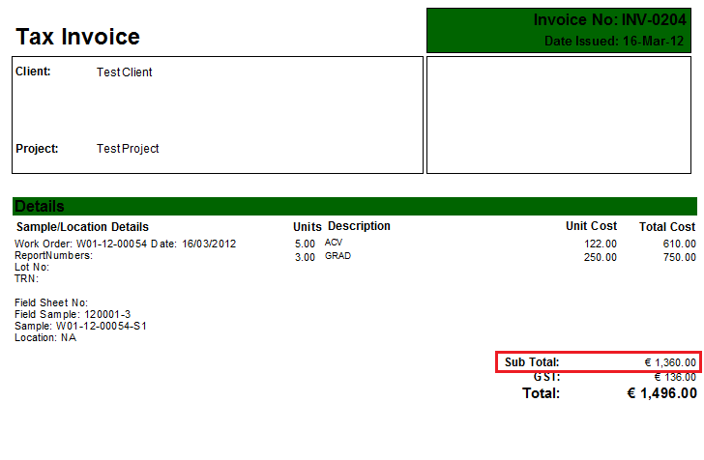Click the Work Order W01-12-00054 line
This screenshot has height=460, width=704.
click(x=126, y=244)
